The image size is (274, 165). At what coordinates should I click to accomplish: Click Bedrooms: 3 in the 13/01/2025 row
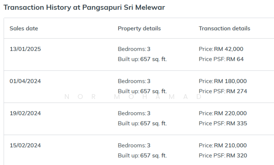(x=134, y=49)
